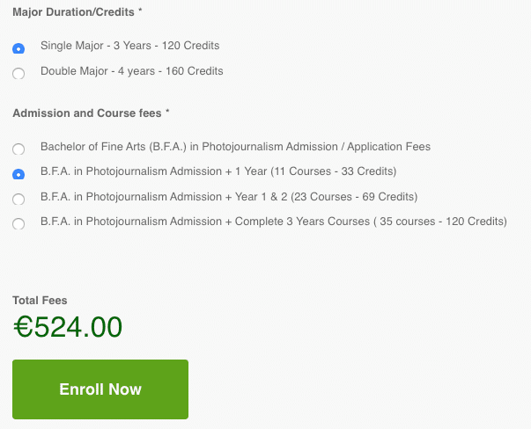Image resolution: width=531 pixels, height=429 pixels.
Task: Click the euro sign in the total
Action: (24, 327)
